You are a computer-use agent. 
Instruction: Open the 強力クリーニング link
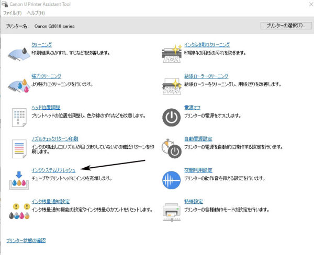[x=46, y=76]
